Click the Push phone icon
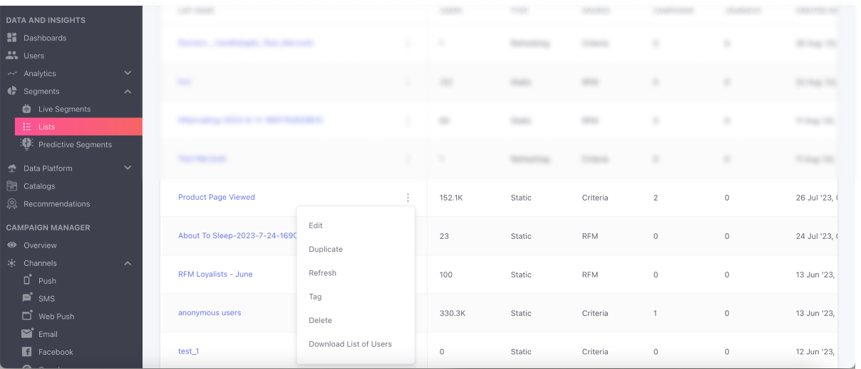The height and width of the screenshot is (369, 861). [26, 280]
